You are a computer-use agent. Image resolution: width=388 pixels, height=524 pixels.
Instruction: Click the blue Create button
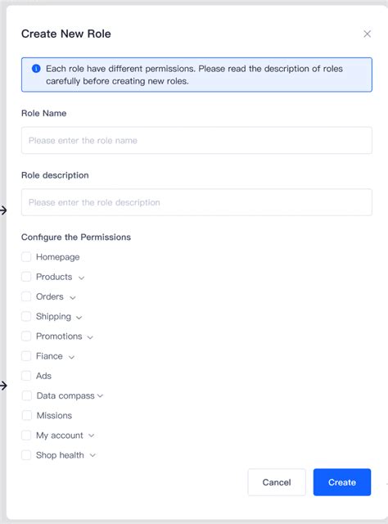pos(342,482)
